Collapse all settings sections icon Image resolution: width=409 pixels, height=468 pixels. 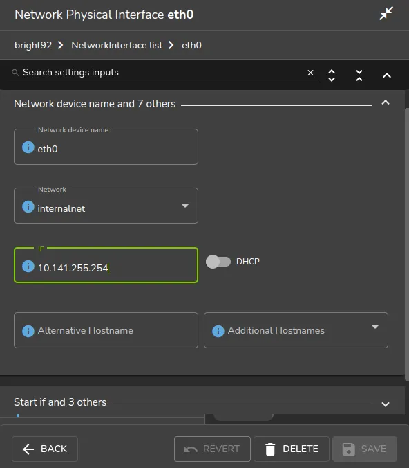pyautogui.click(x=359, y=75)
